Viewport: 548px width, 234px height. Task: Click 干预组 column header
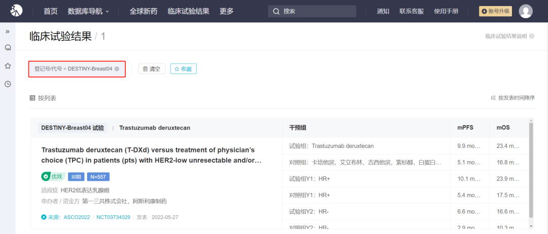pos(298,128)
